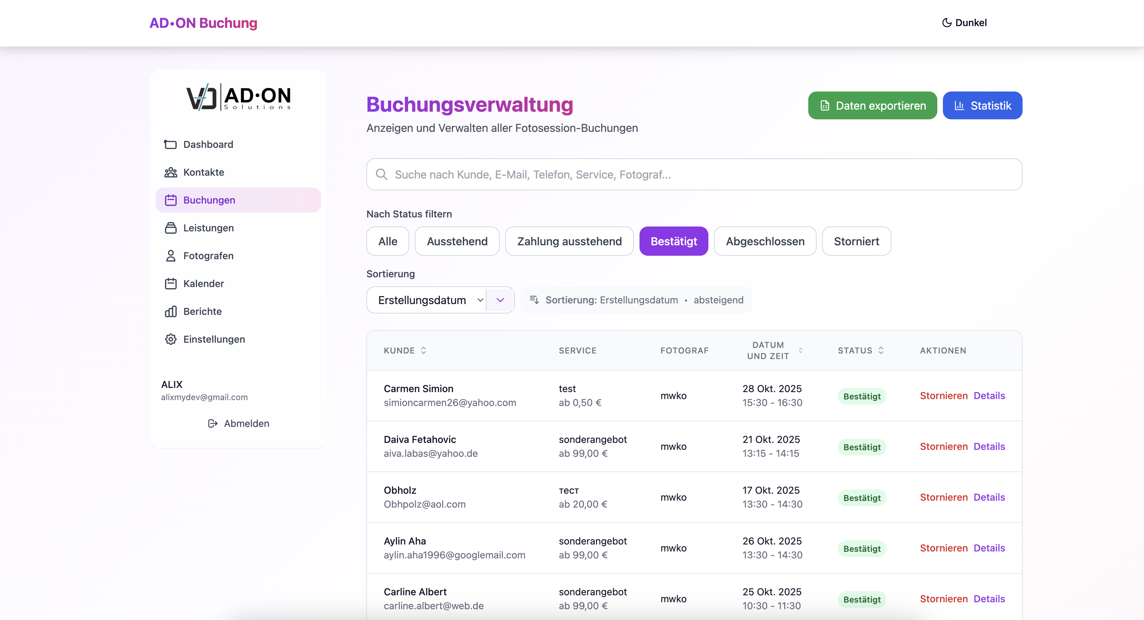Select the Abgeschlossen filter tab

pyautogui.click(x=765, y=241)
